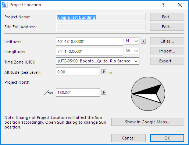Viewport: 189px width, 145px height.
Task: Click the Latitude value field
Action: [89, 41]
